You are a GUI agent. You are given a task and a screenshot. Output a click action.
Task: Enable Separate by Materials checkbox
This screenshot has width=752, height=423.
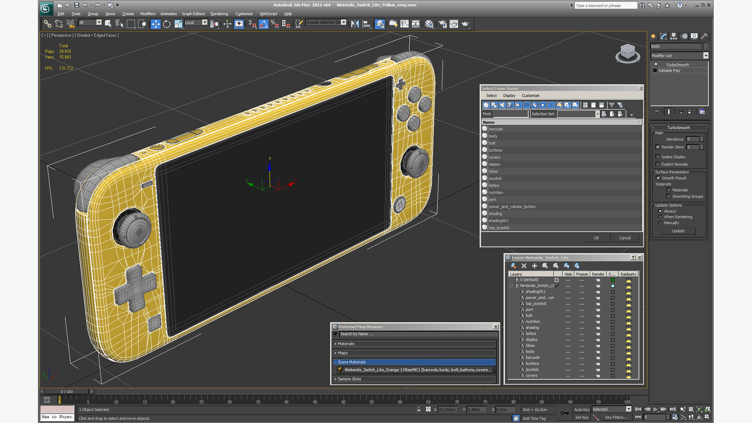669,190
